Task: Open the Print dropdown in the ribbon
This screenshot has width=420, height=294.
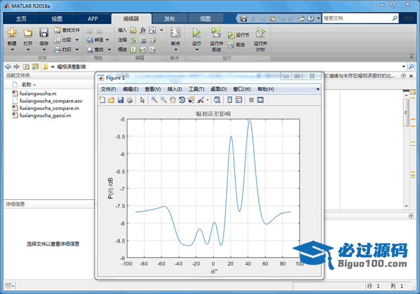Action: point(77,49)
